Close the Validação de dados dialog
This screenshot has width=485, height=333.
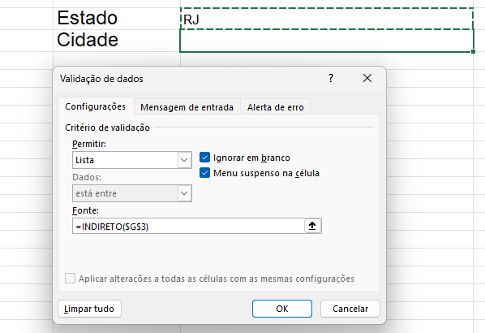coord(367,78)
